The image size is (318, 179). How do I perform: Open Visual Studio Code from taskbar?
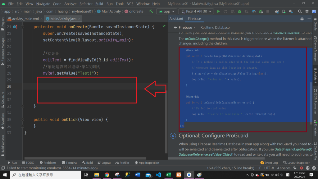point(158,175)
